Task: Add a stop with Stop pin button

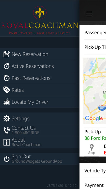Action: point(92,149)
